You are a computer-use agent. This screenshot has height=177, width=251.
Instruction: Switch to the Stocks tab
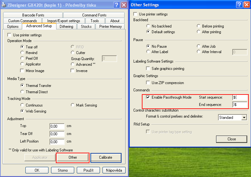[x=86, y=27]
